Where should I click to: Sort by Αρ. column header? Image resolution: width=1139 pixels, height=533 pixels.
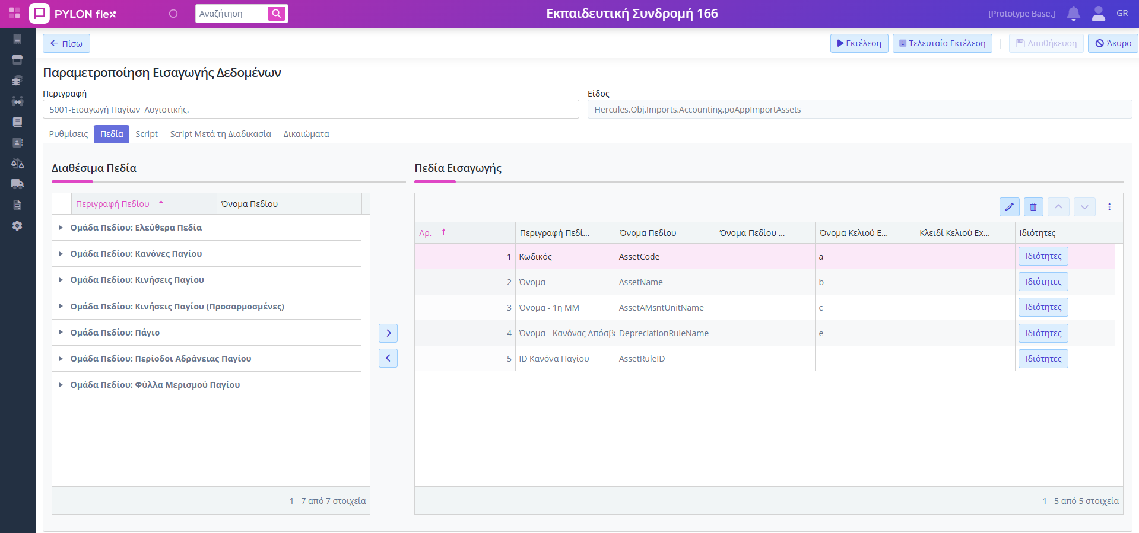[x=426, y=233]
